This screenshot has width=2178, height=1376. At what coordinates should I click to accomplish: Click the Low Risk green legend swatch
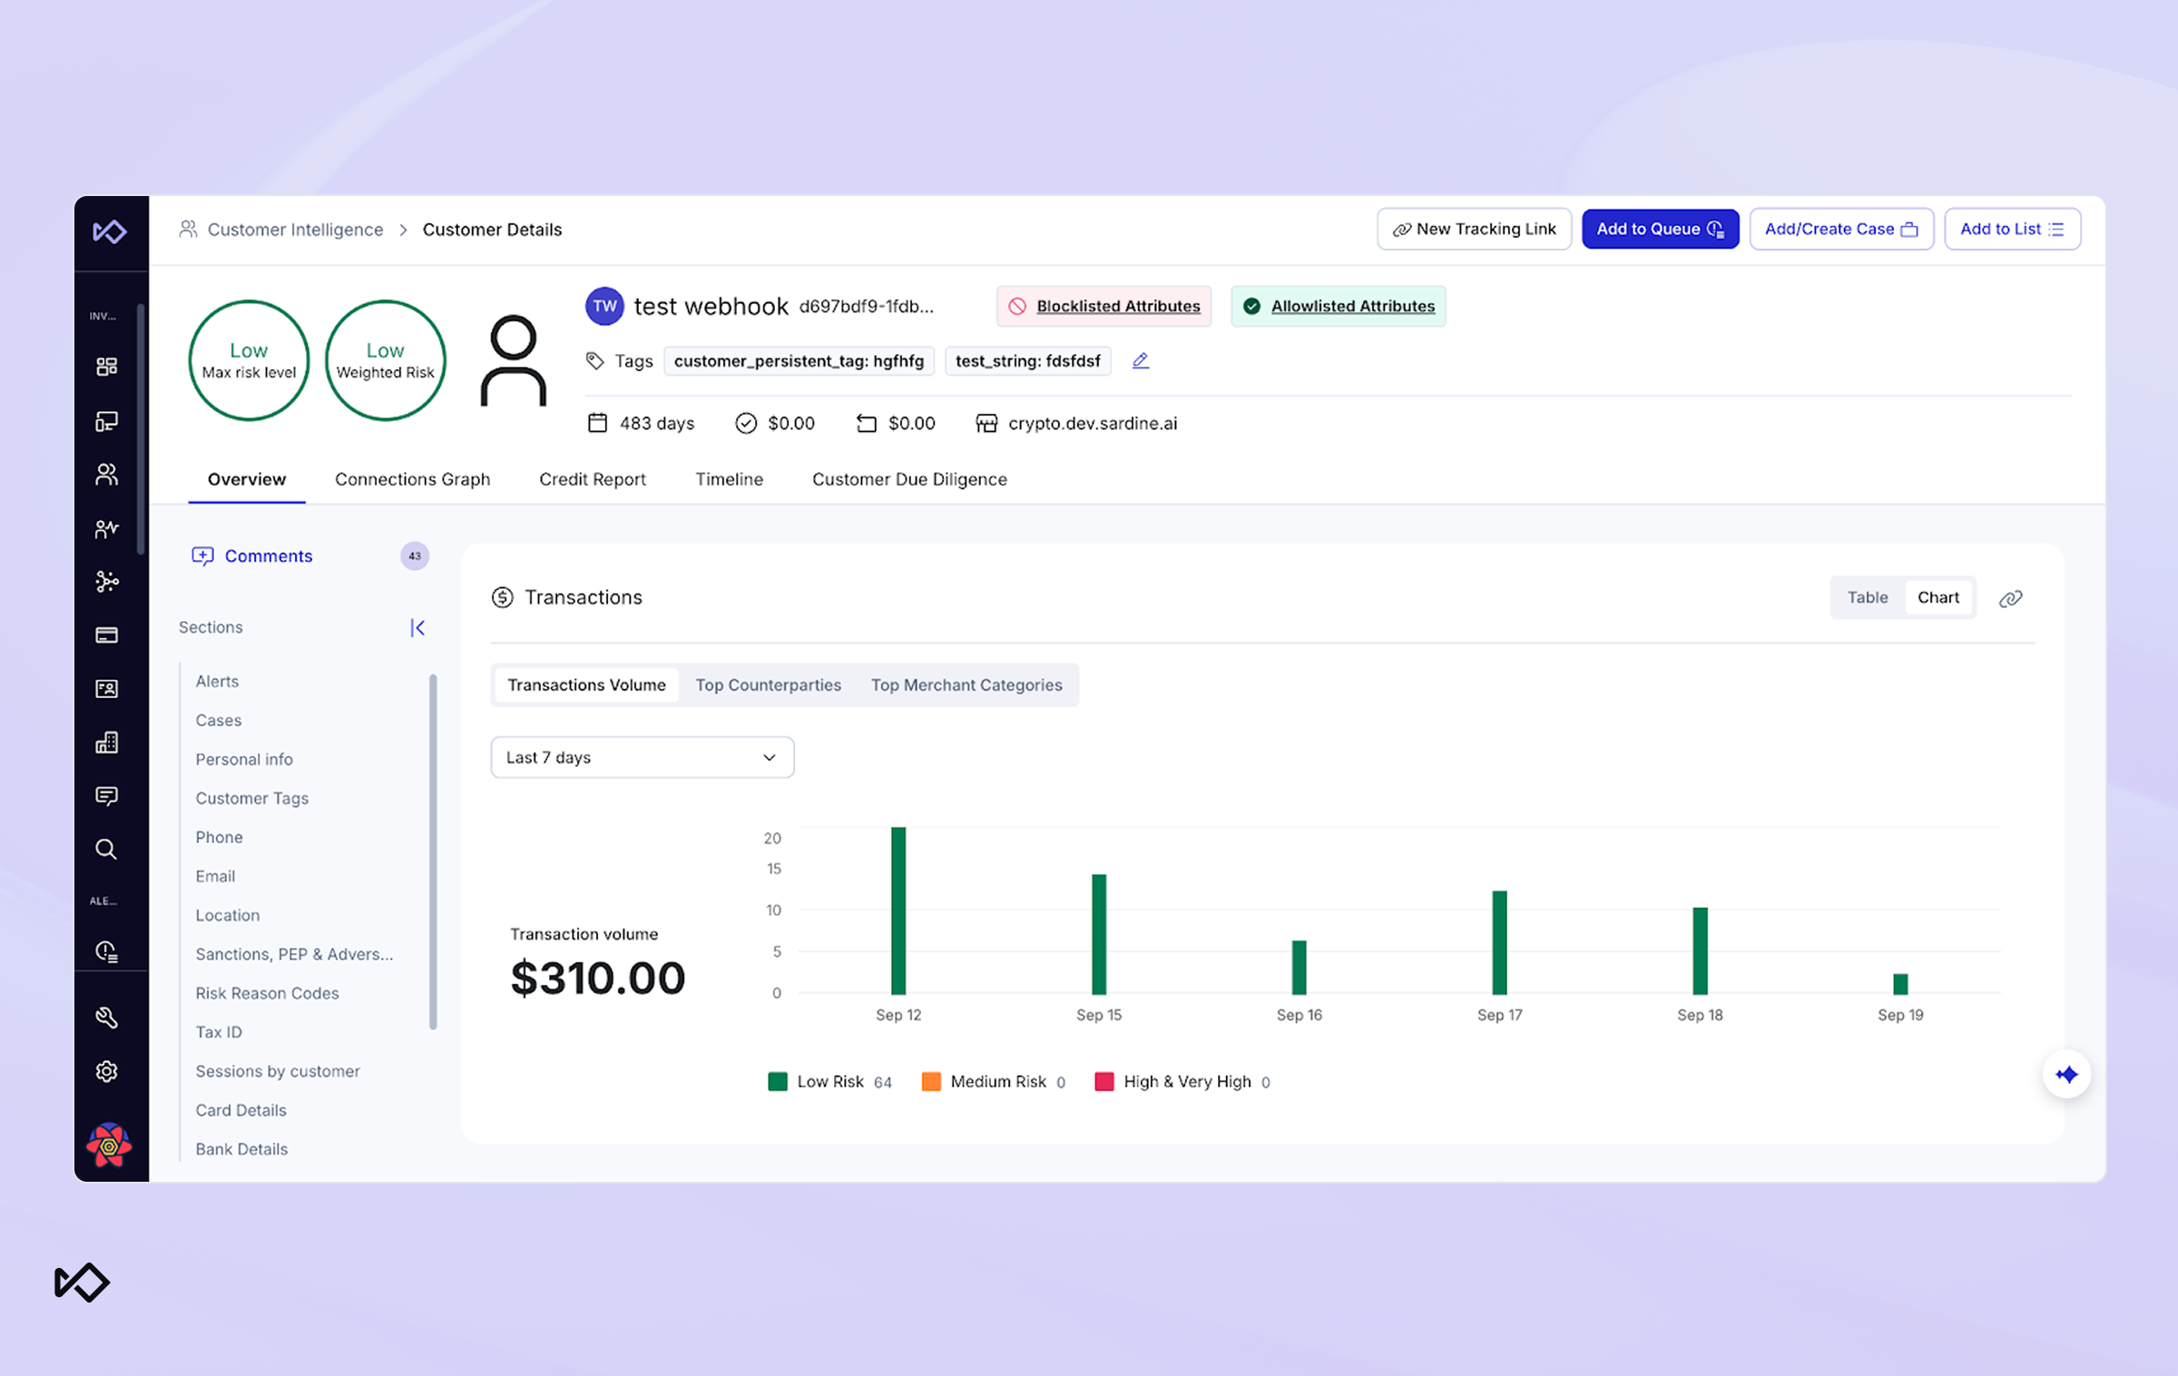pos(777,1081)
